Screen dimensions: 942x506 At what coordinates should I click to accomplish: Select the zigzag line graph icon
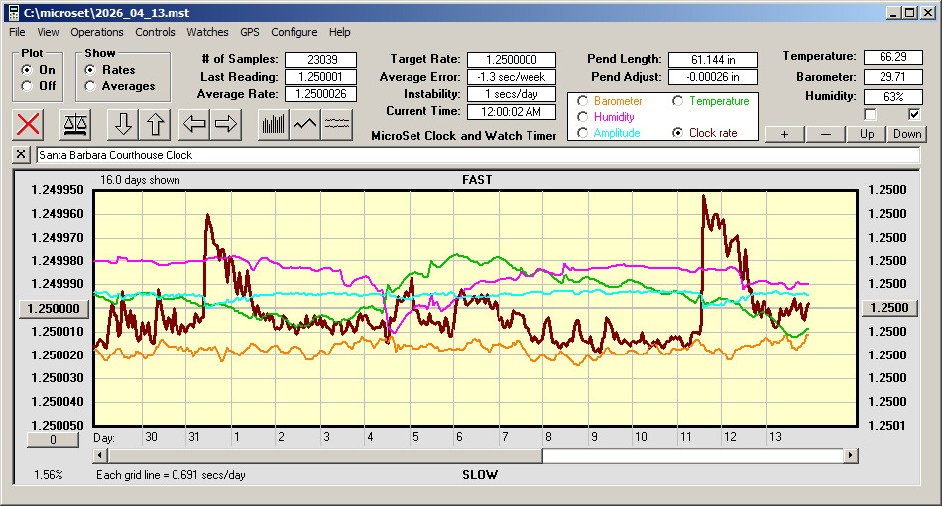[305, 124]
